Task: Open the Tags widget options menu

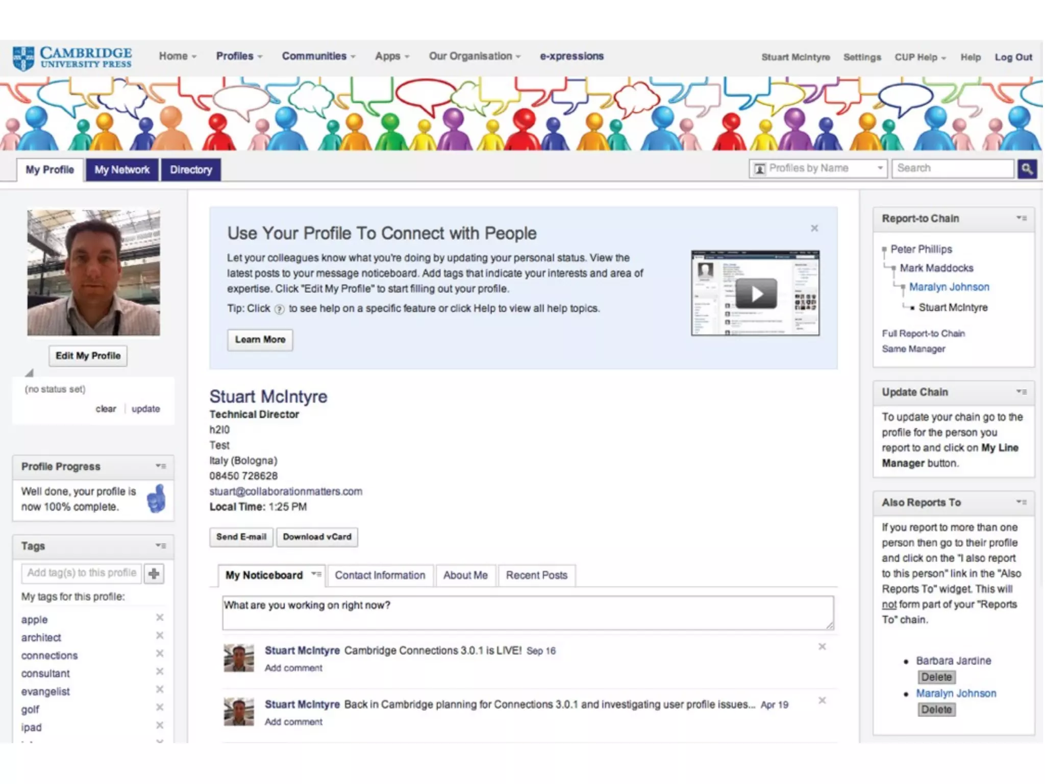Action: [x=161, y=546]
